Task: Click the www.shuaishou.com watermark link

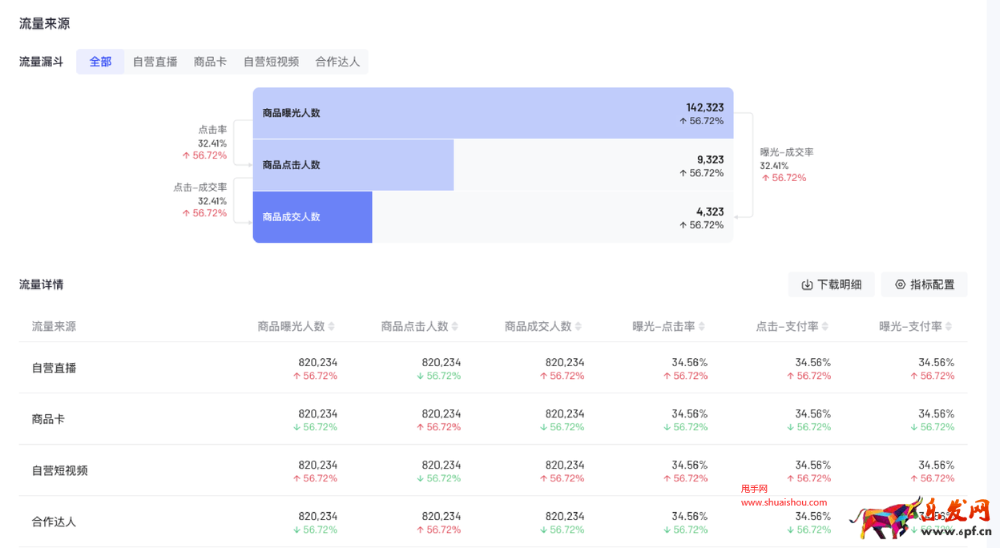Action: pos(783,502)
